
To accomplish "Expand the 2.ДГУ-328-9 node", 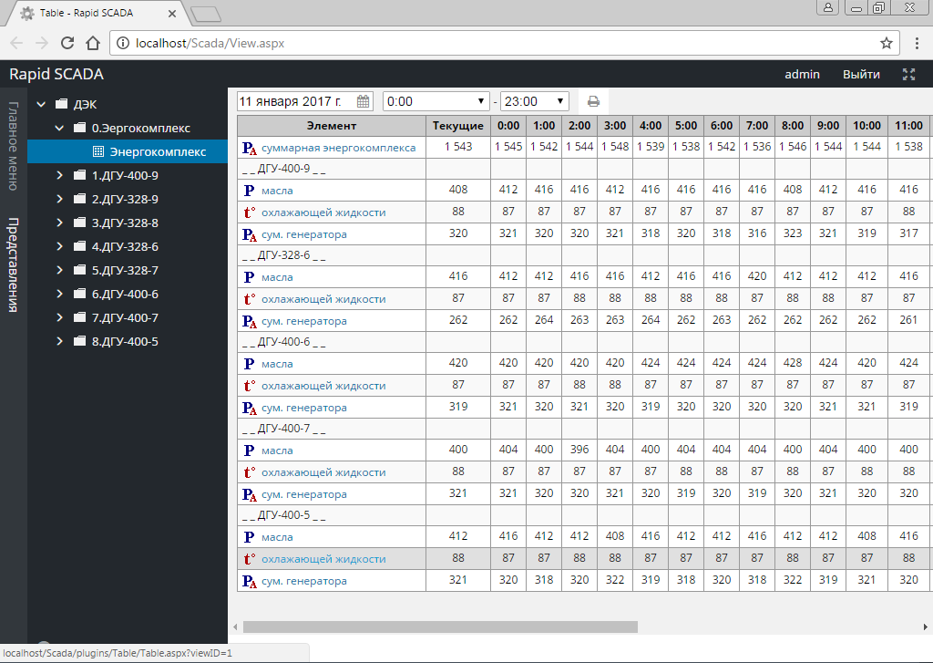I will [59, 199].
